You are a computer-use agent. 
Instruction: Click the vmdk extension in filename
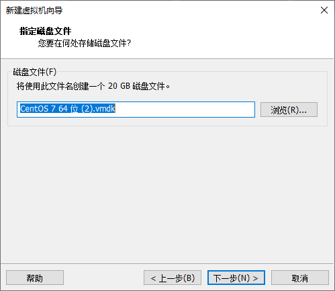click(105, 109)
